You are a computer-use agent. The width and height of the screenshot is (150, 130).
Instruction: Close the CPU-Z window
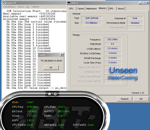pyautogui.click(x=147, y=3)
